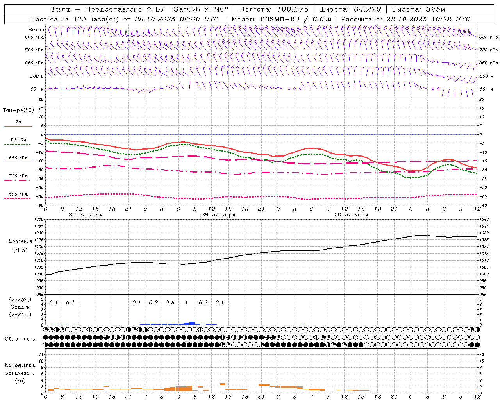Click the "29 октября" date label
This screenshot has width=500, height=400.
(x=218, y=215)
